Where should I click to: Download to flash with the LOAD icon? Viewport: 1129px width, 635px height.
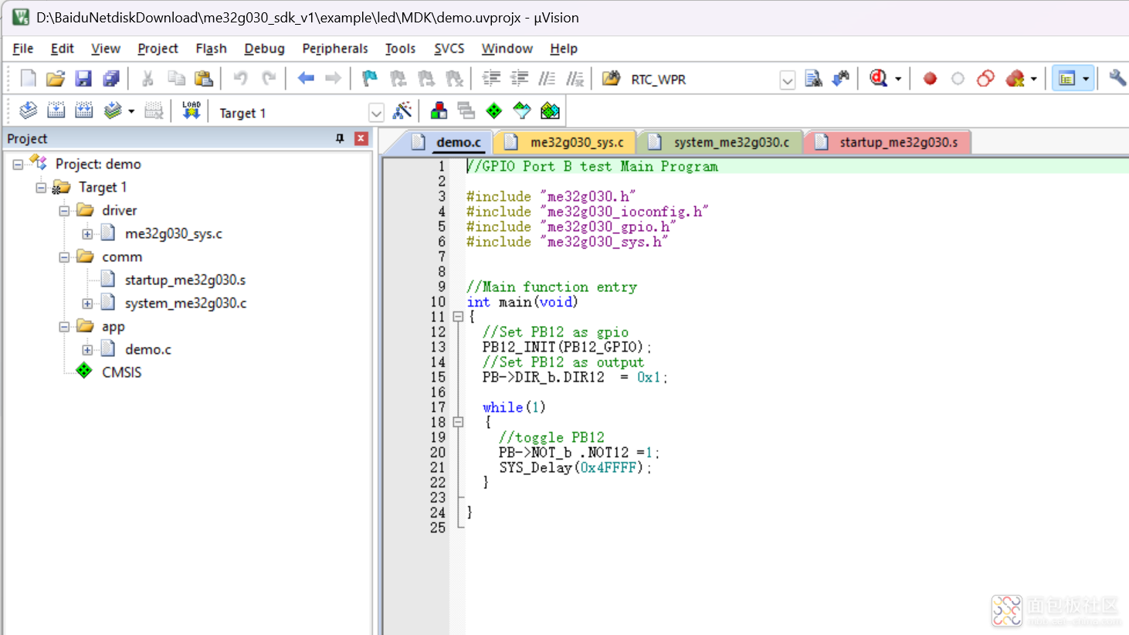(191, 110)
